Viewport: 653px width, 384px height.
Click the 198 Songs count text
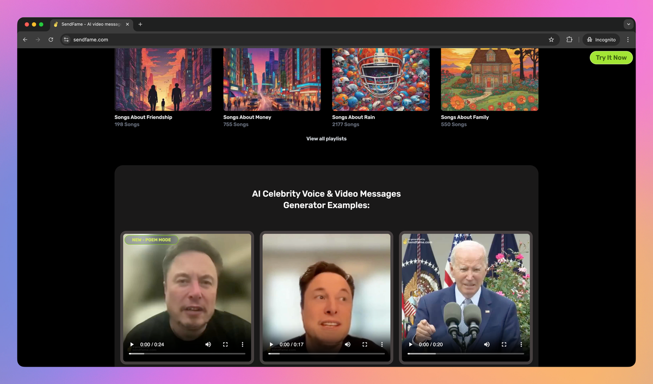click(x=127, y=124)
